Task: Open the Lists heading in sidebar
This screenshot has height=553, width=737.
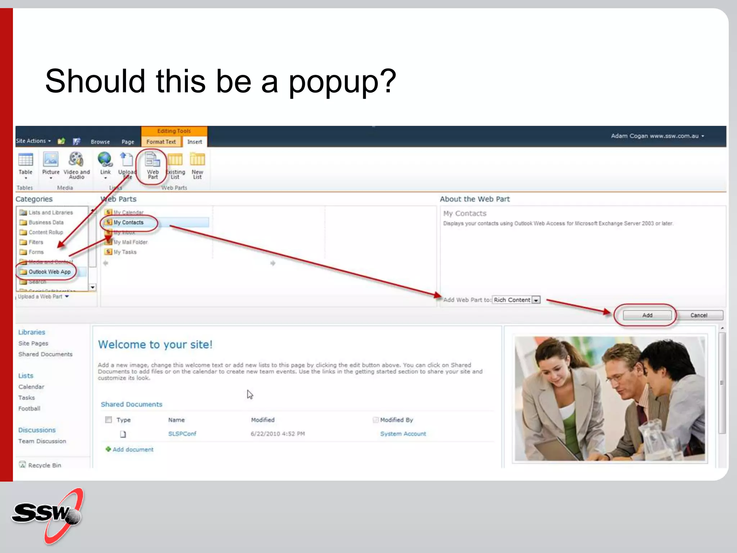Action: (26, 376)
